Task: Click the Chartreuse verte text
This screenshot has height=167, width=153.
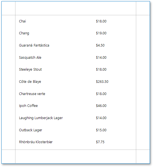Action: [x=32, y=94]
